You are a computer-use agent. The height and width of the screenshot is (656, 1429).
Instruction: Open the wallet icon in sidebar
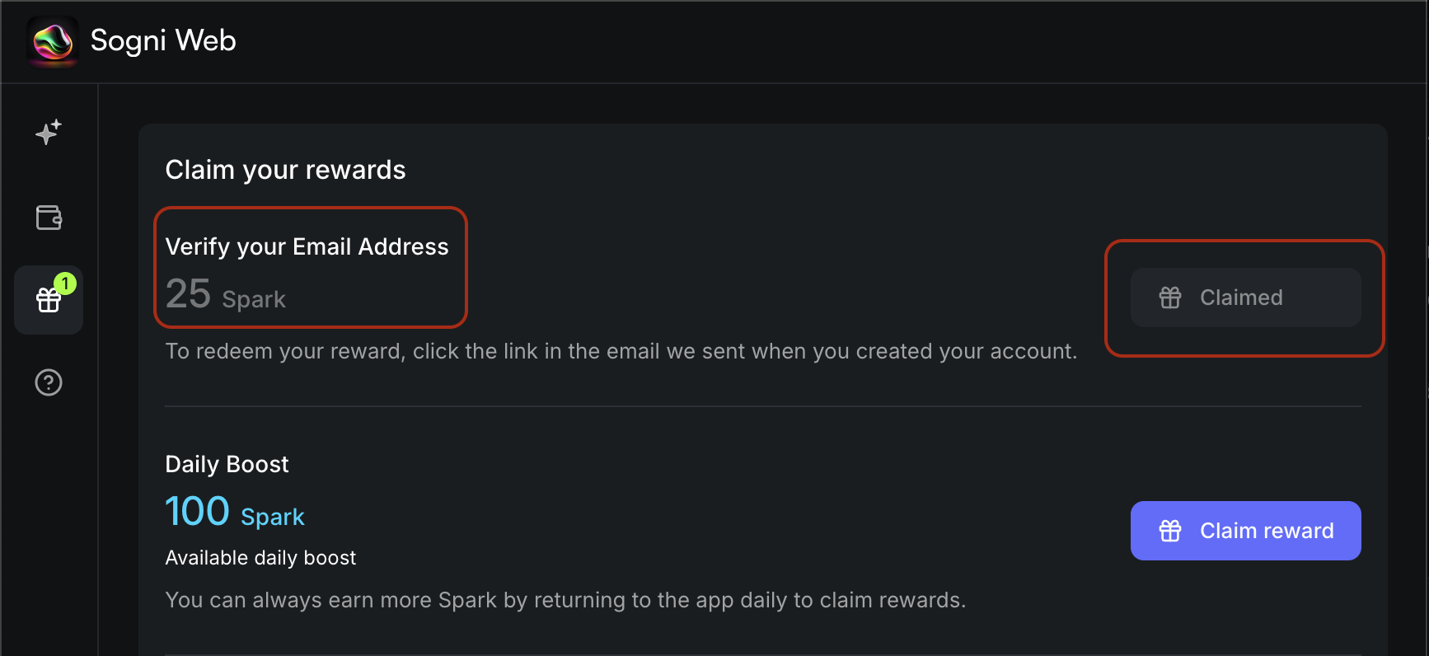tap(49, 218)
